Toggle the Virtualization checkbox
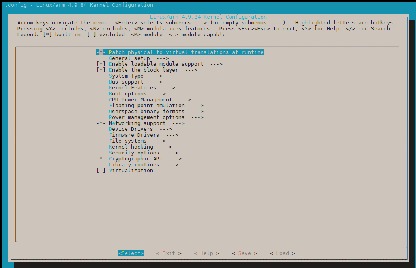The height and width of the screenshot is (268, 416). pyautogui.click(x=101, y=171)
